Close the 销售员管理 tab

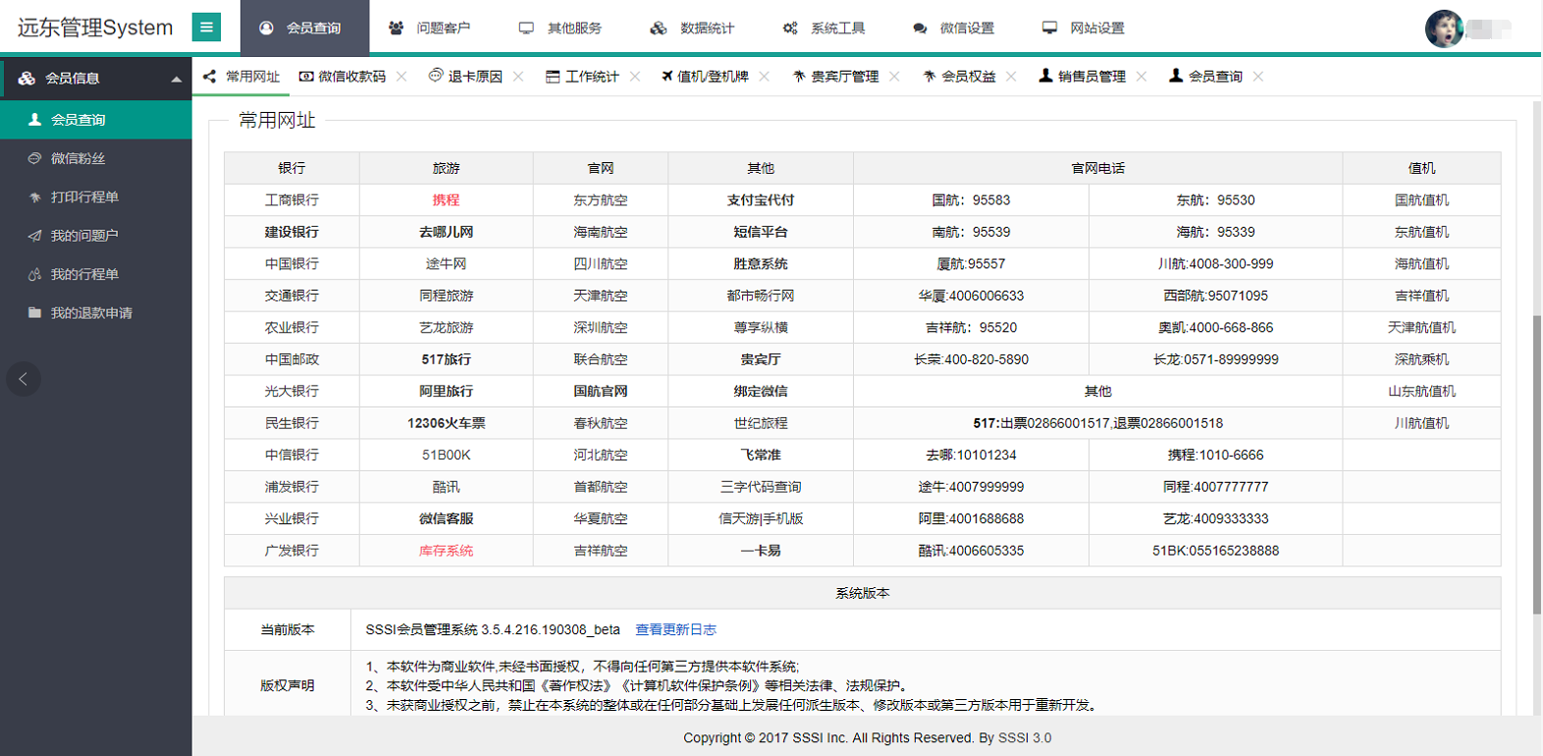[x=1142, y=77]
